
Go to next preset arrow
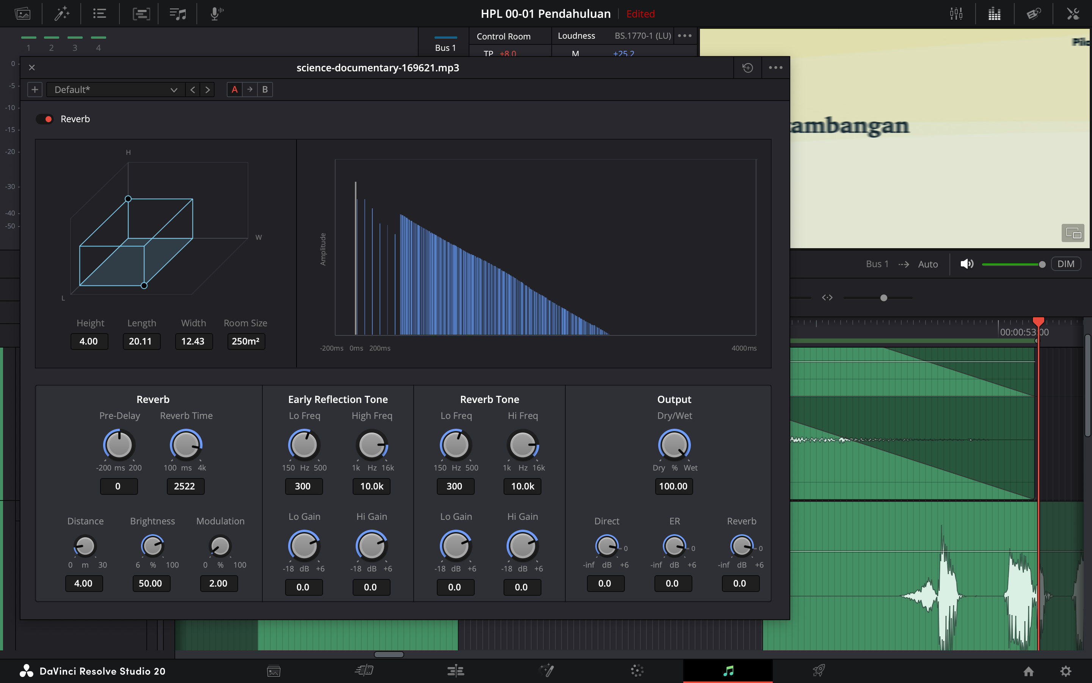tap(207, 90)
